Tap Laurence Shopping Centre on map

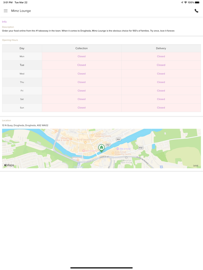click(101, 135)
